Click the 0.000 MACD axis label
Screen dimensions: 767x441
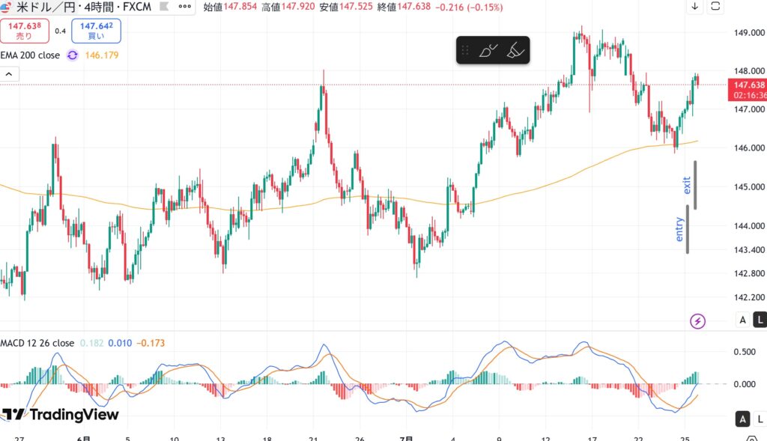click(x=745, y=384)
